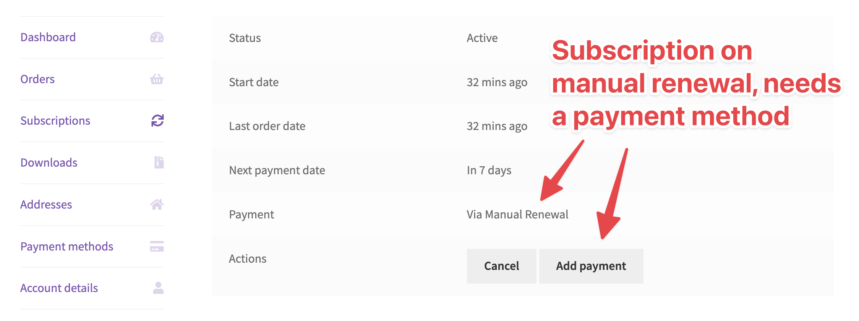Open the Dashboard menu link
859x321 pixels.
click(48, 37)
